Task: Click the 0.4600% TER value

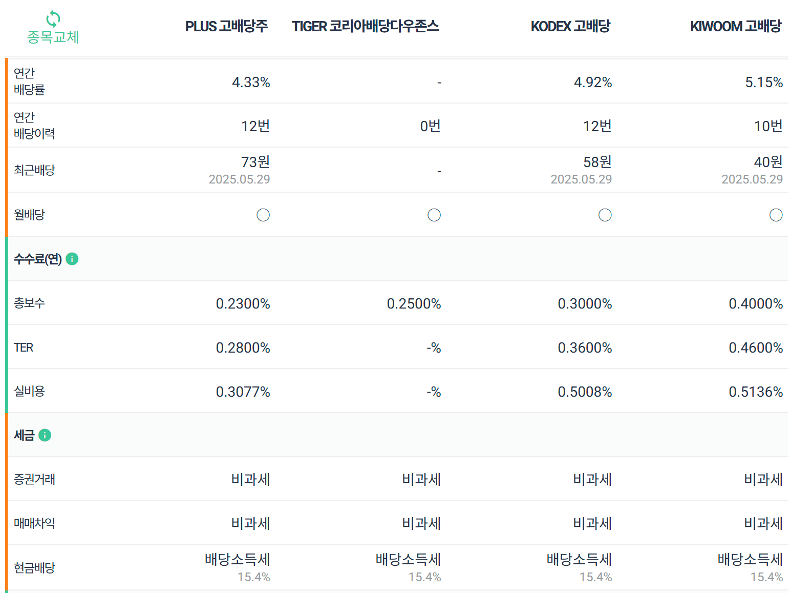Action: point(756,347)
